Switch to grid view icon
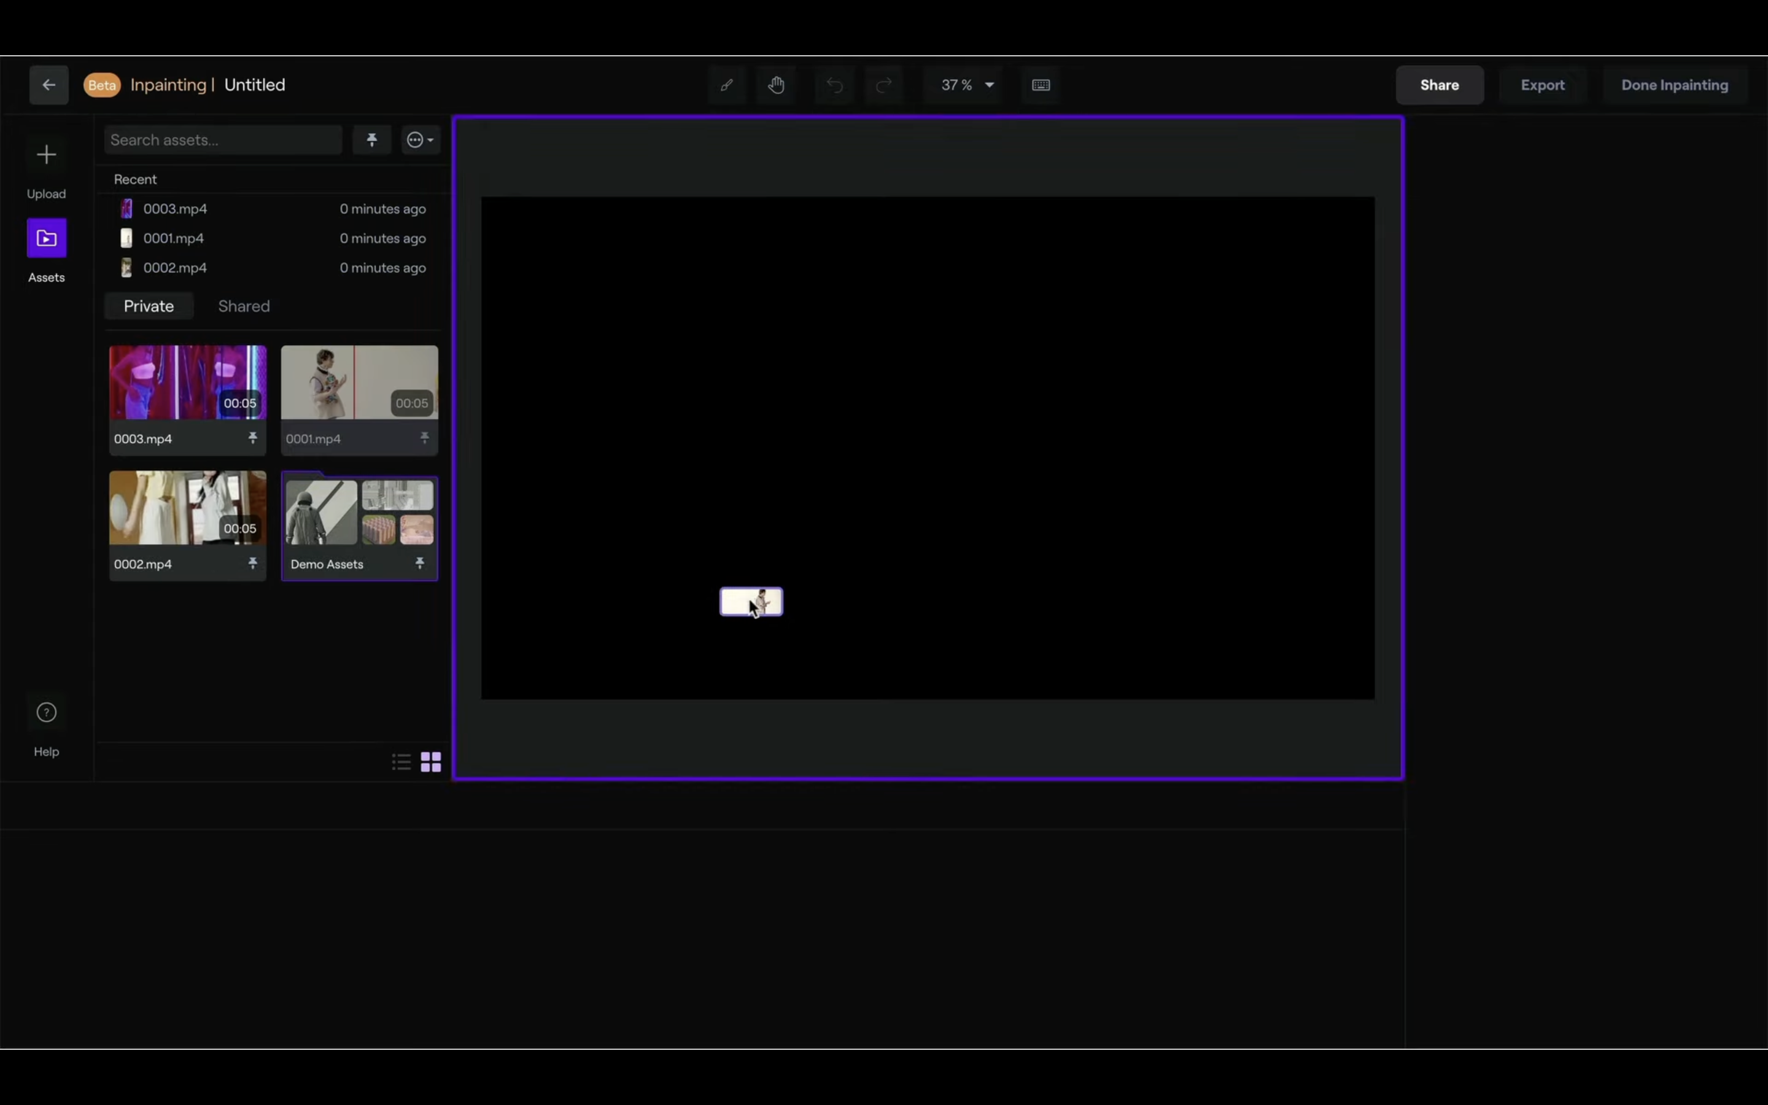The width and height of the screenshot is (1768, 1105). [431, 762]
